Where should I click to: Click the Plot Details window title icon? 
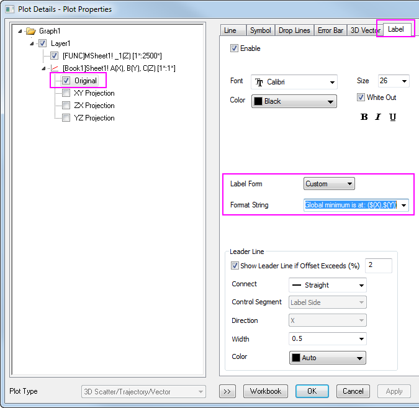(x=9, y=9)
